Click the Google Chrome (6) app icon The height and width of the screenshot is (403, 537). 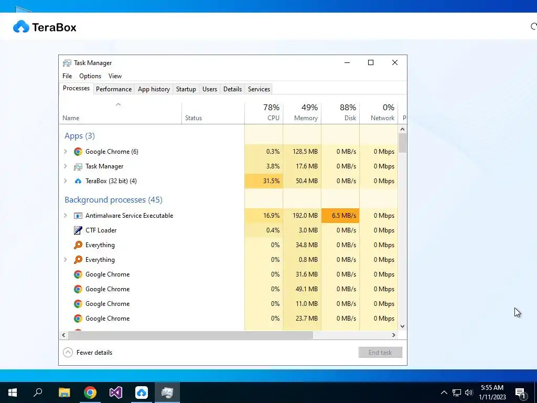(x=78, y=152)
